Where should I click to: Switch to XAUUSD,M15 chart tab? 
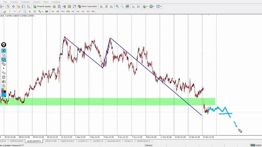(114, 141)
